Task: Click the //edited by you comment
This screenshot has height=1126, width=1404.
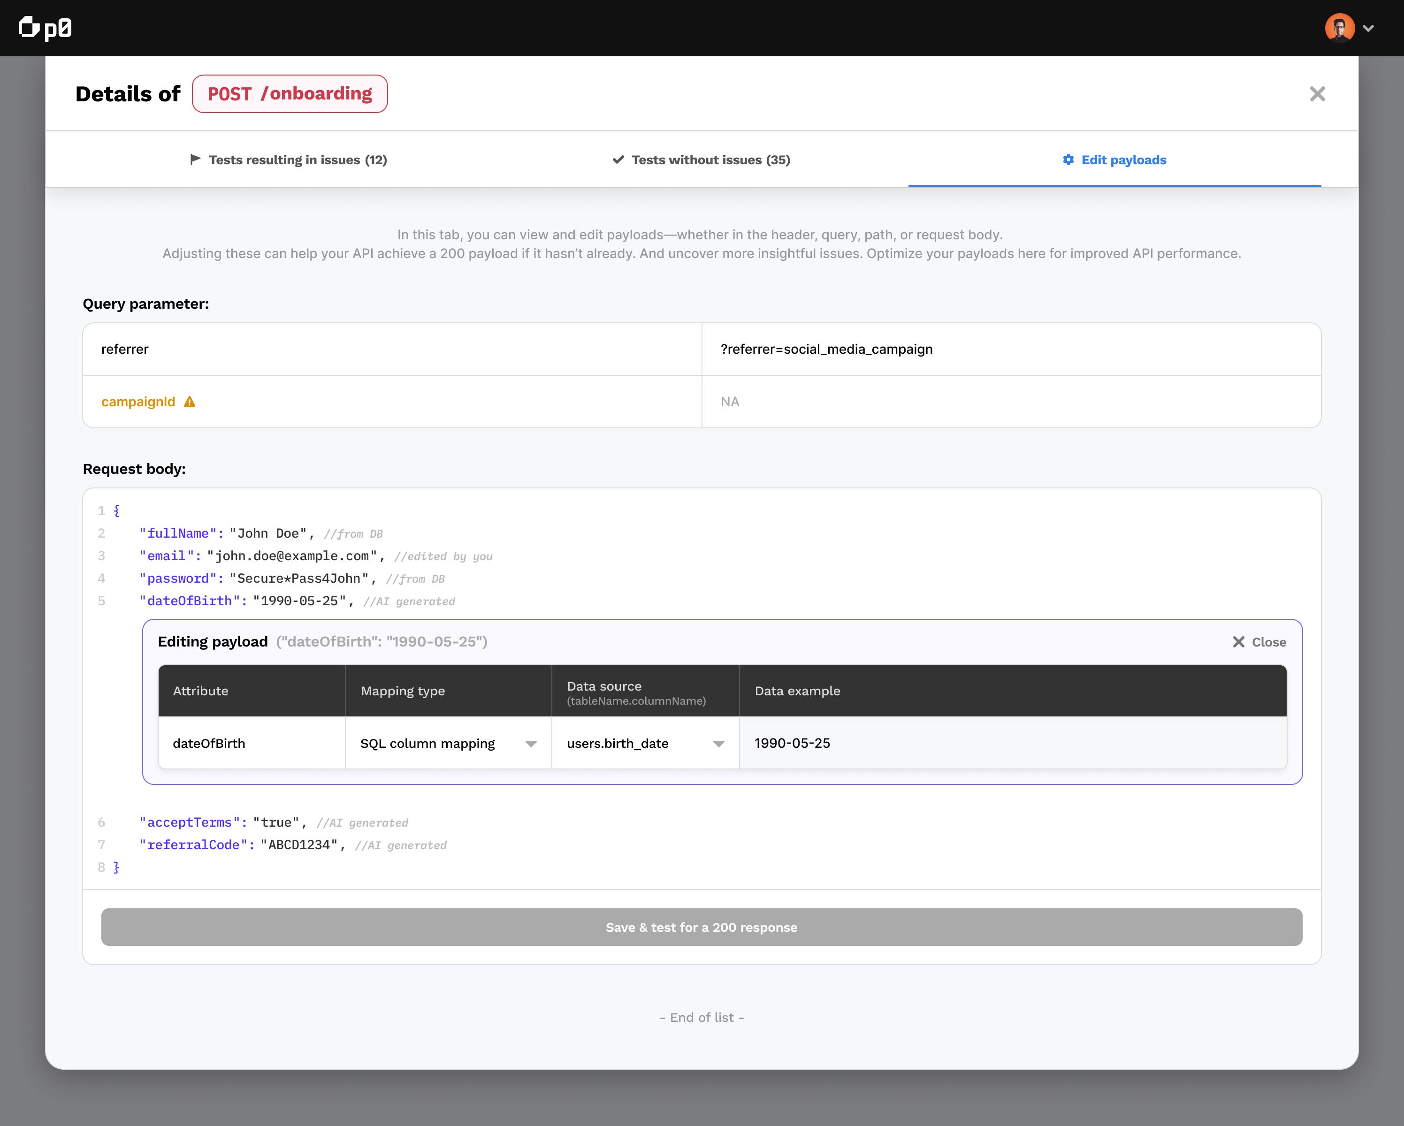Action: tap(443, 556)
